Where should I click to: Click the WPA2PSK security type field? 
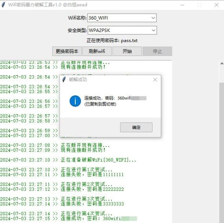tap(122, 30)
